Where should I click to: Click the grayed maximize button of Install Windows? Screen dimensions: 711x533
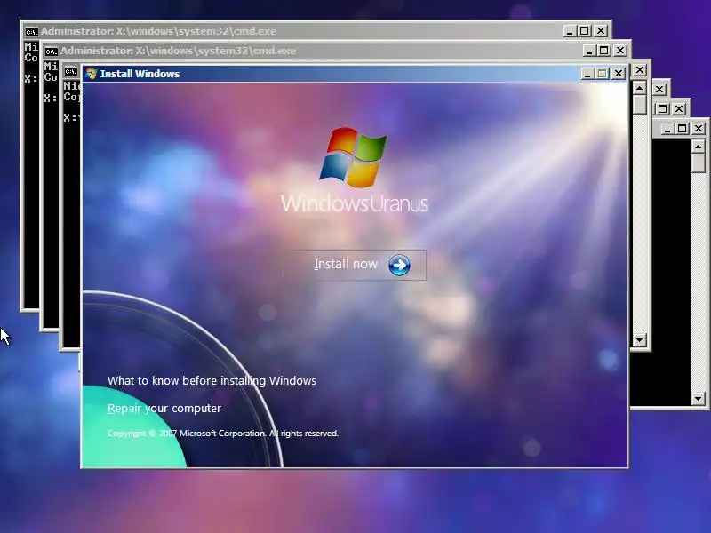point(603,74)
